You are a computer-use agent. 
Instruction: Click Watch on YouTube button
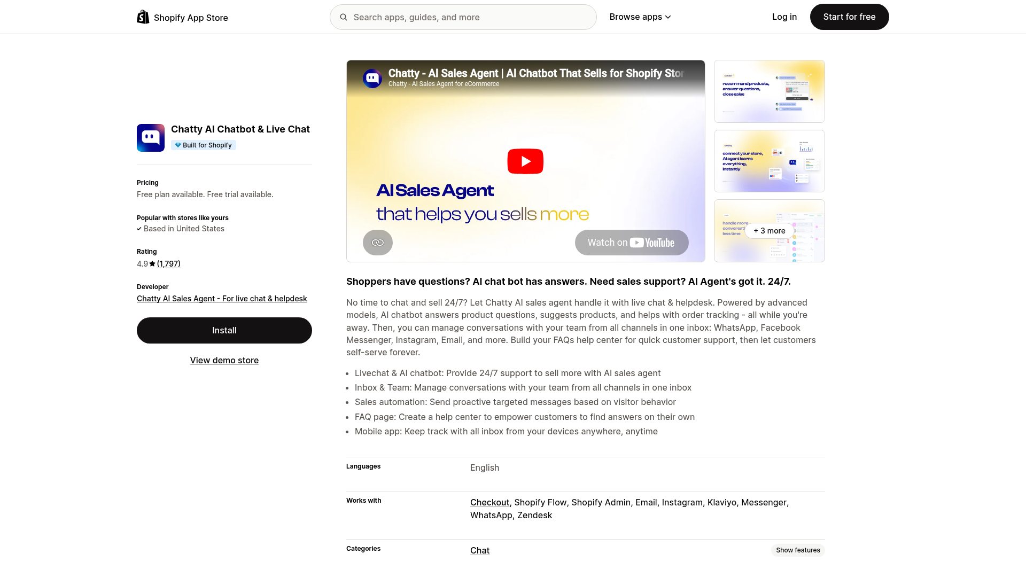tap(632, 243)
